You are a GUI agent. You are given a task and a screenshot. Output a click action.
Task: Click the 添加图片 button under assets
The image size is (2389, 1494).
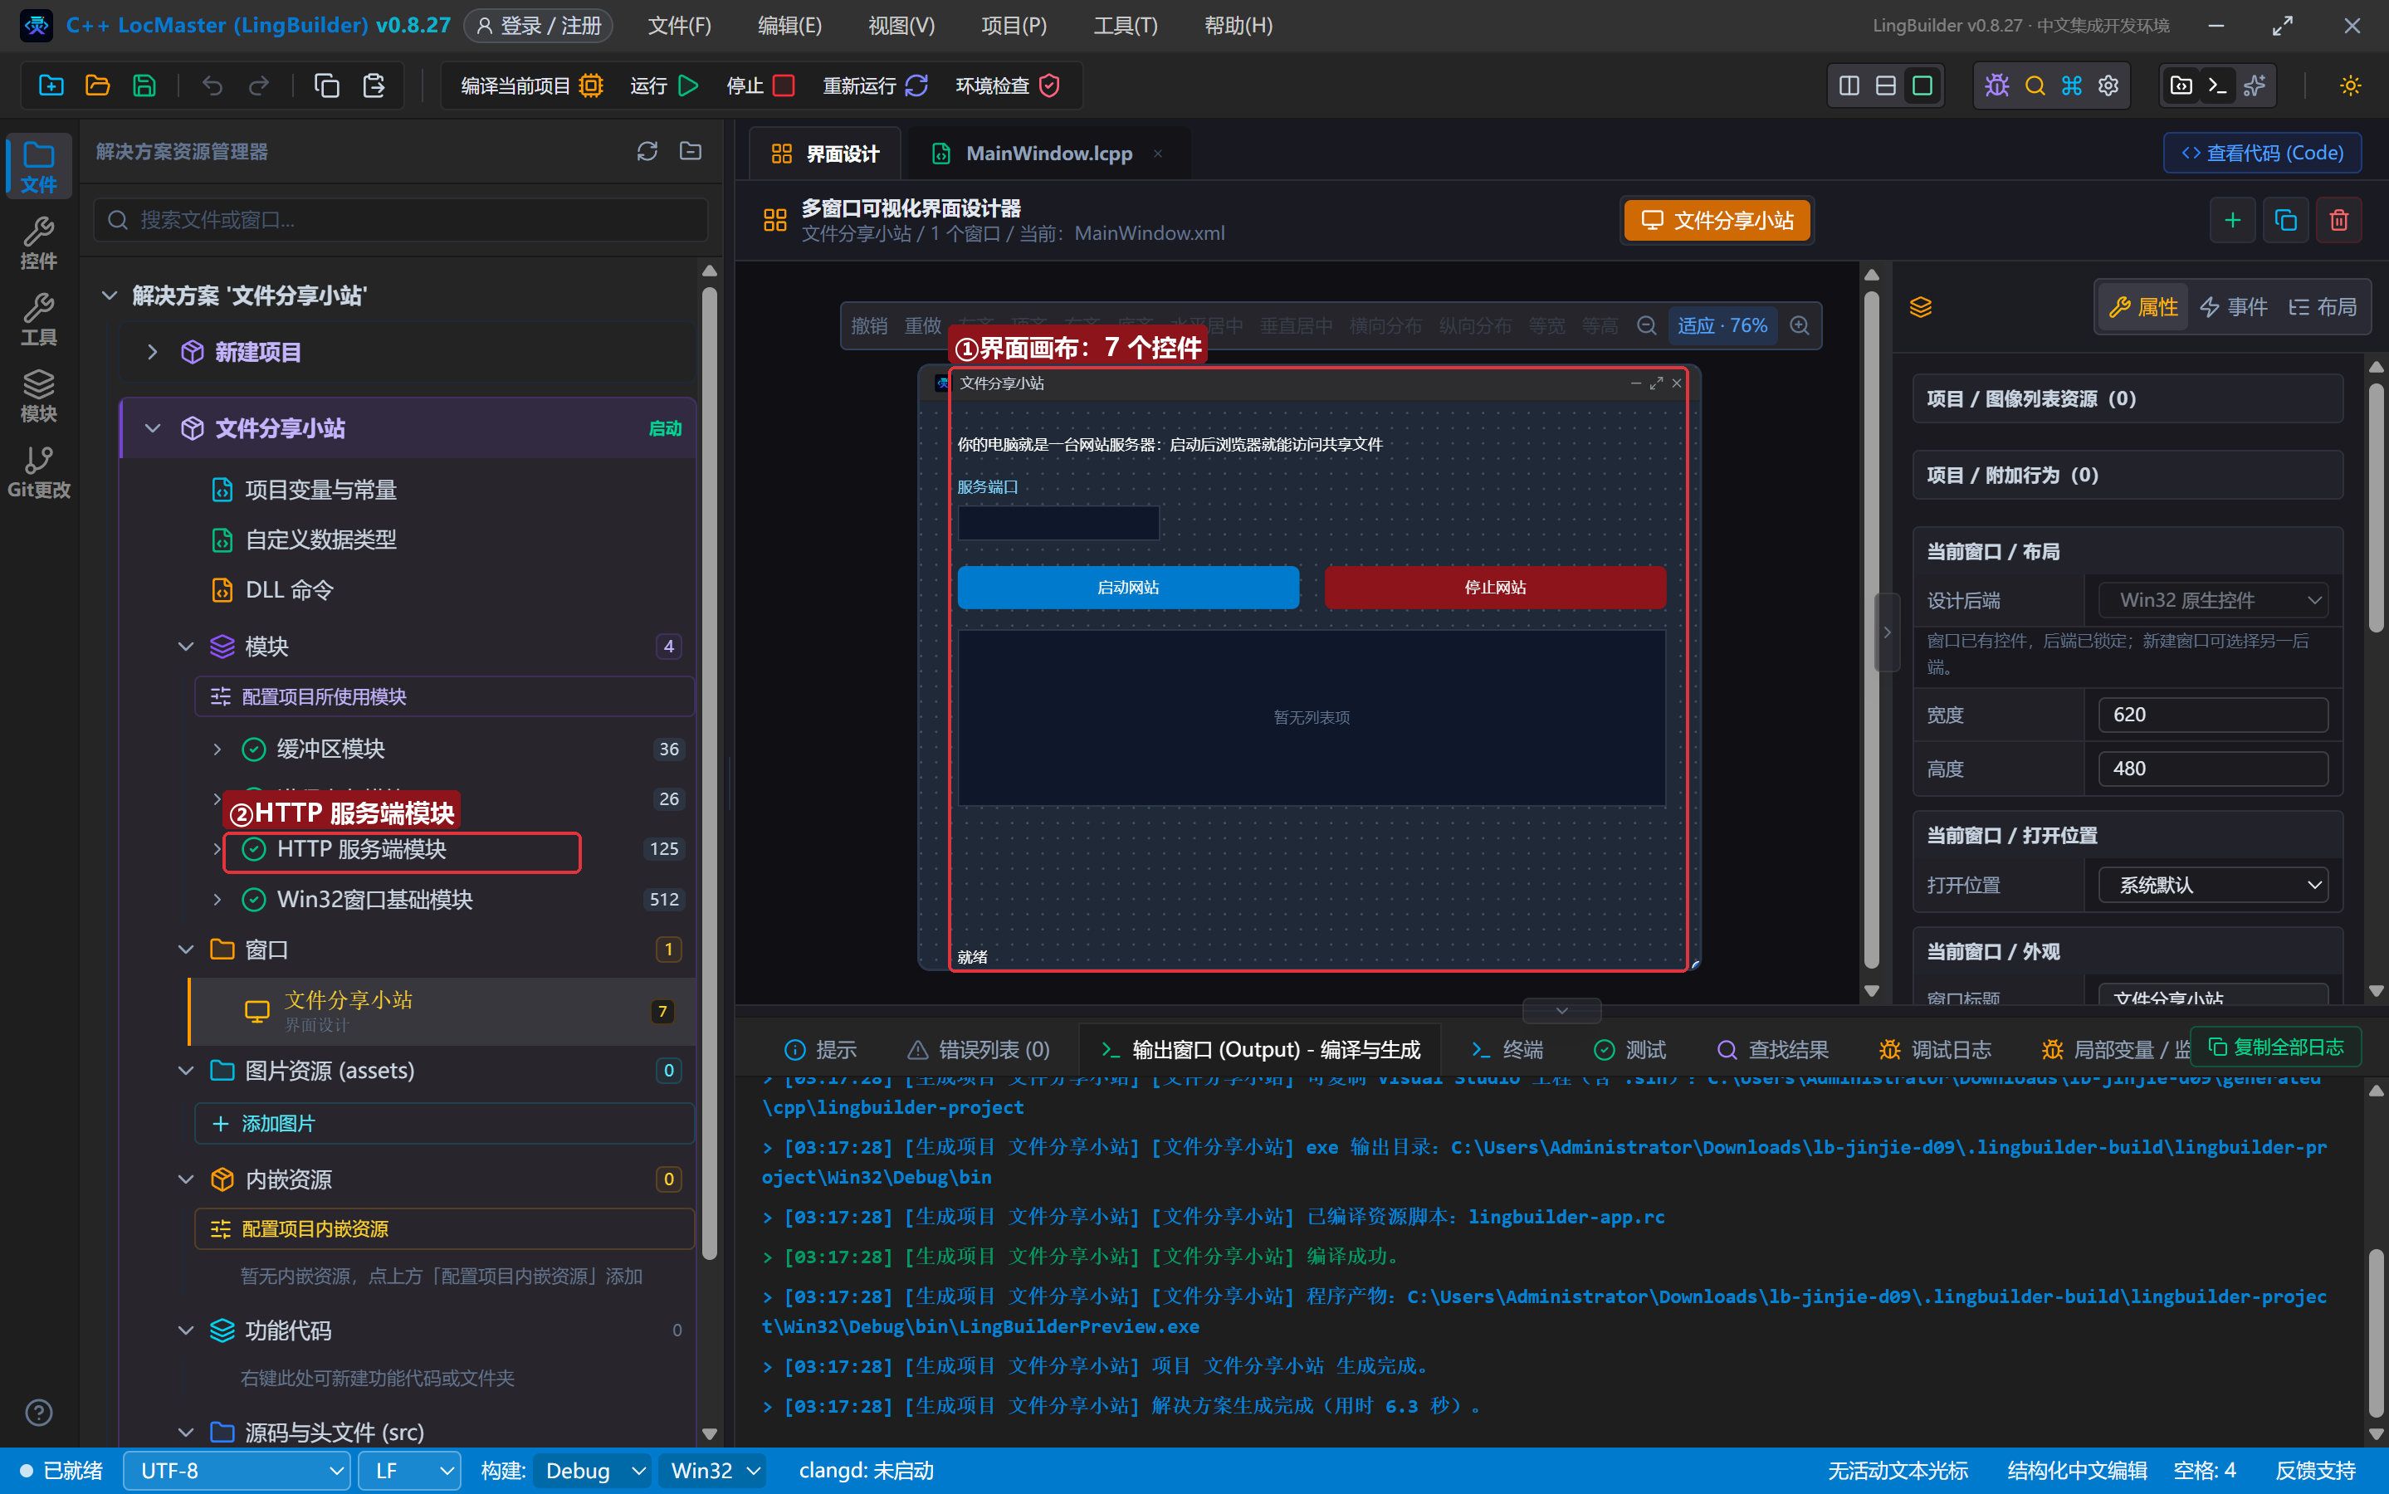[x=445, y=1124]
